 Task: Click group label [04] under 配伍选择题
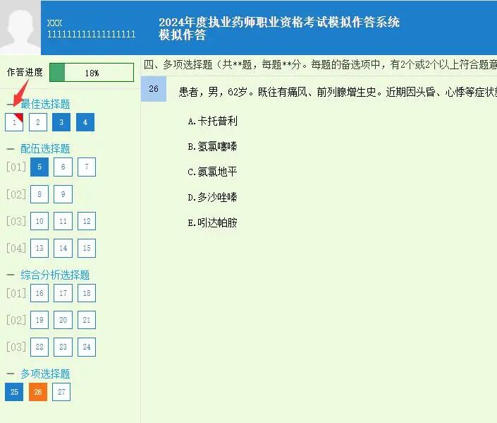[x=16, y=248]
